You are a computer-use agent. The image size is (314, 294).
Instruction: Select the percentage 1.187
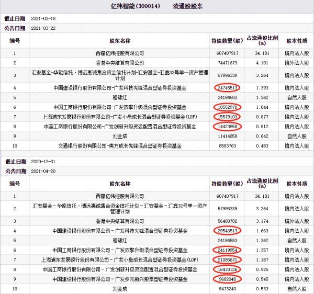click(262, 259)
